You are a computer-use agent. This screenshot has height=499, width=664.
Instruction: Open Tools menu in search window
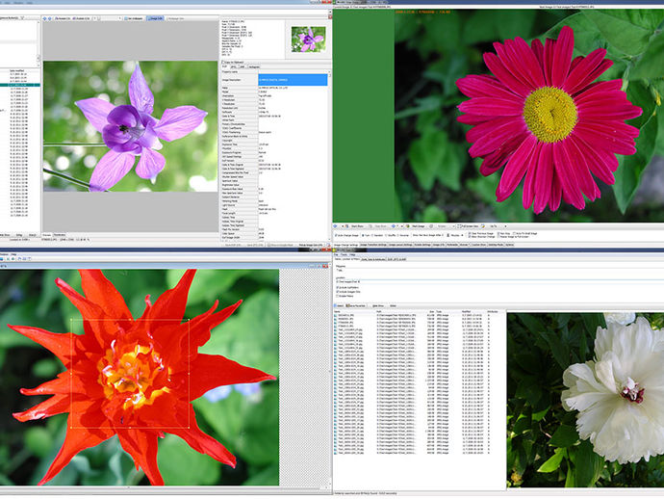345,254
